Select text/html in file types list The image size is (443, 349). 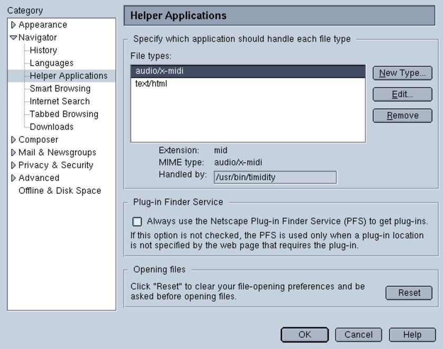[151, 83]
